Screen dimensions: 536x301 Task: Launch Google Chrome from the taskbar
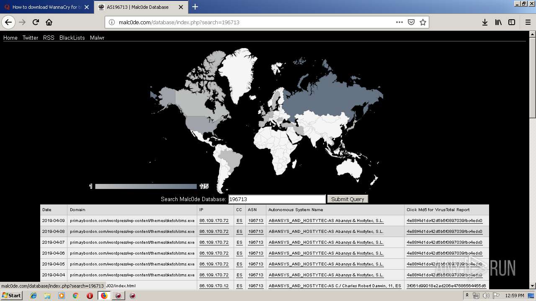pos(75,296)
